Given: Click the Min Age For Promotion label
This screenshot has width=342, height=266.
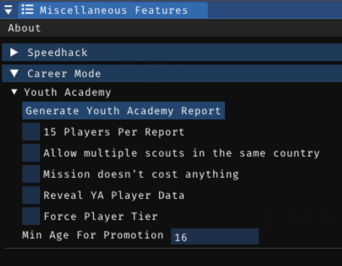Looking at the screenshot, I should [93, 235].
